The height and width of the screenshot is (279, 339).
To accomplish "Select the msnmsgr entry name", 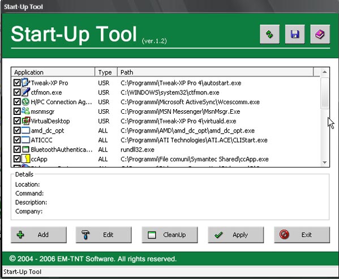I will tap(42, 111).
